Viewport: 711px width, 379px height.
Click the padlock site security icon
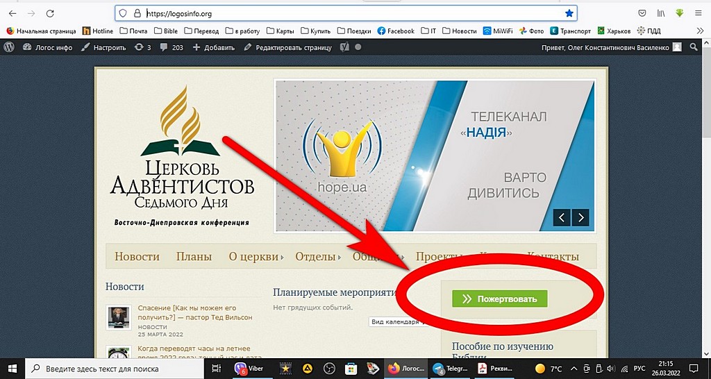(137, 14)
